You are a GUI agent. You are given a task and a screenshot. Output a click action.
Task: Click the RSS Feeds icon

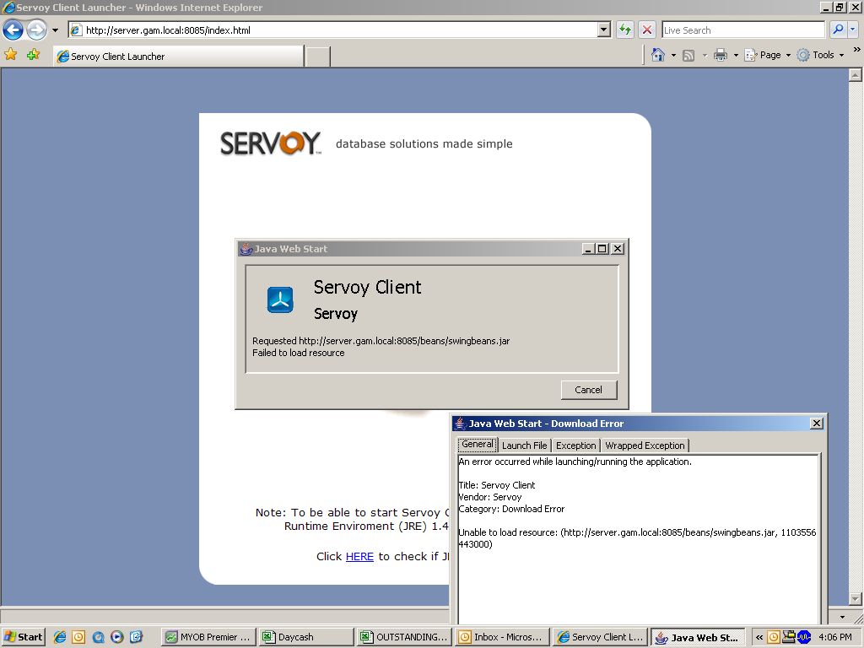tap(688, 55)
